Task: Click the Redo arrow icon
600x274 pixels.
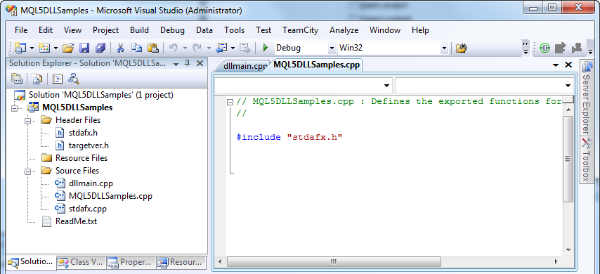Action: (197, 48)
